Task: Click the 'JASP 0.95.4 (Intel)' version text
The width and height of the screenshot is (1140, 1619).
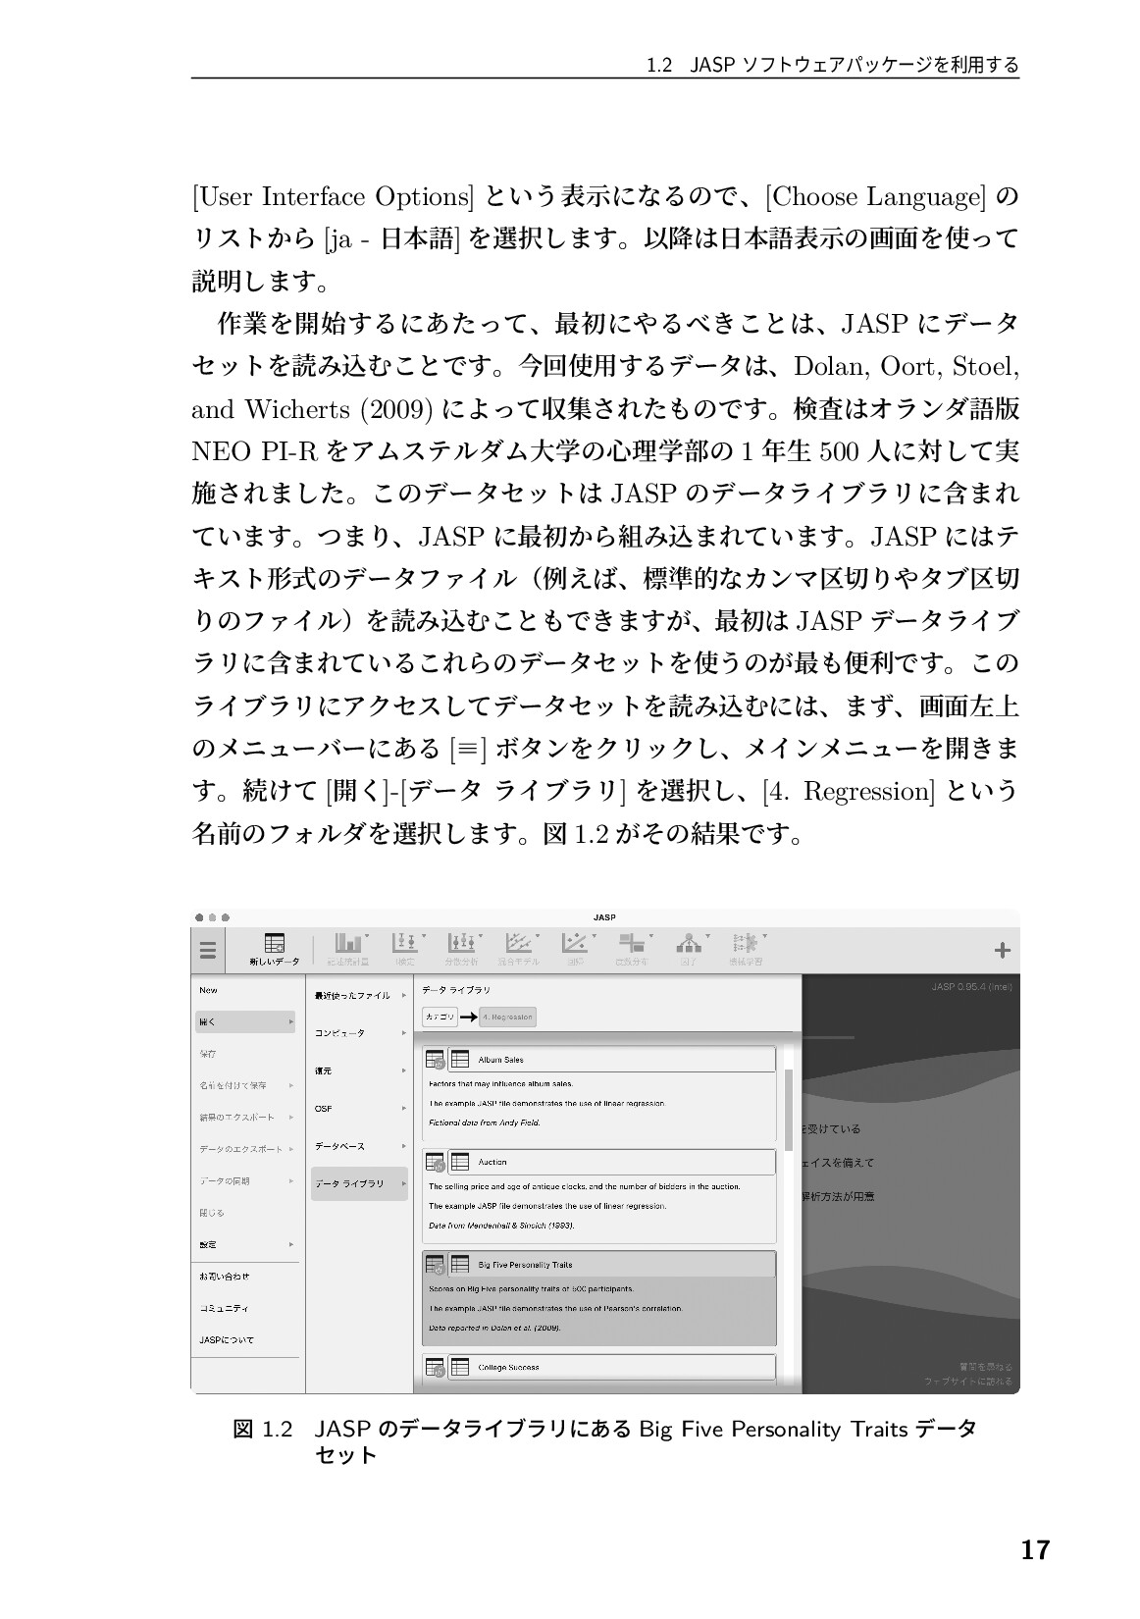Action: pos(971,986)
